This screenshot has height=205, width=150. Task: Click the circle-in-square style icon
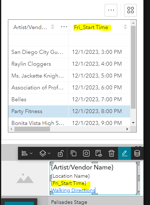coord(86,153)
